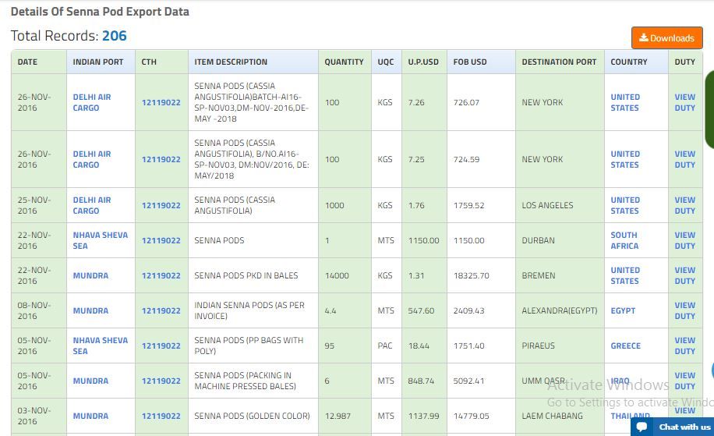Image resolution: width=714 pixels, height=436 pixels.
Task: Click the DESTINATION PORT column header
Action: coord(559,62)
